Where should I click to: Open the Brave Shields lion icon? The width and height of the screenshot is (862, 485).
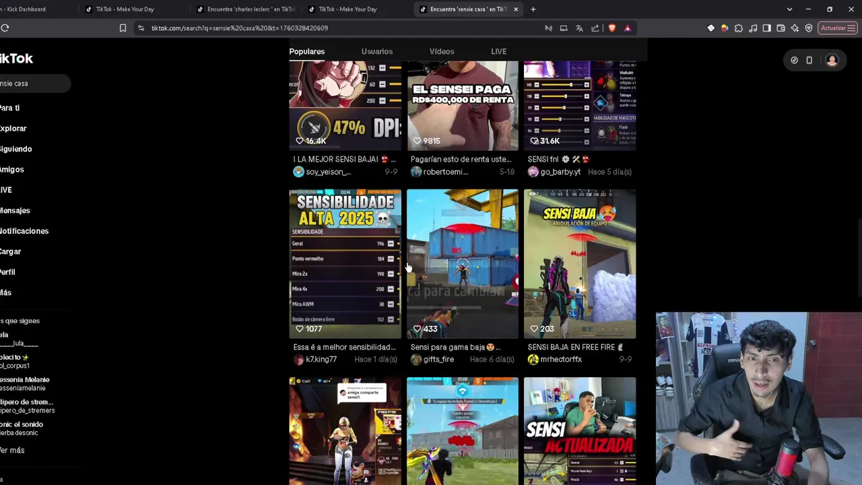tap(611, 28)
